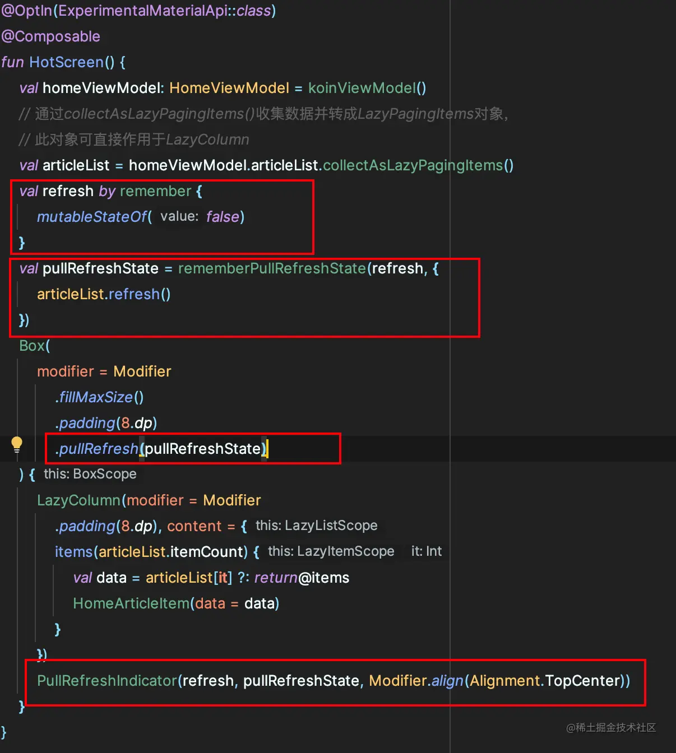Click the 'it: Int' inlay hint
Screen dimensions: 676x753
[x=427, y=551]
